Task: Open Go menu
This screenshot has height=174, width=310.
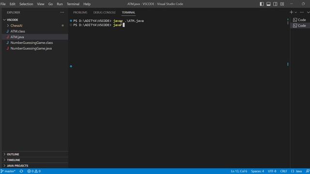Action: point(50,4)
